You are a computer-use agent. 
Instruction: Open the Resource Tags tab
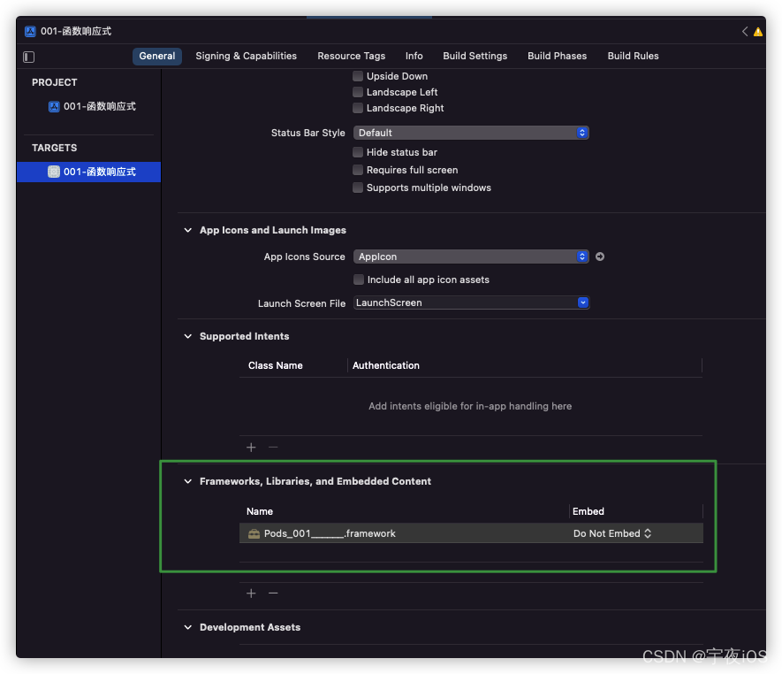click(x=351, y=56)
